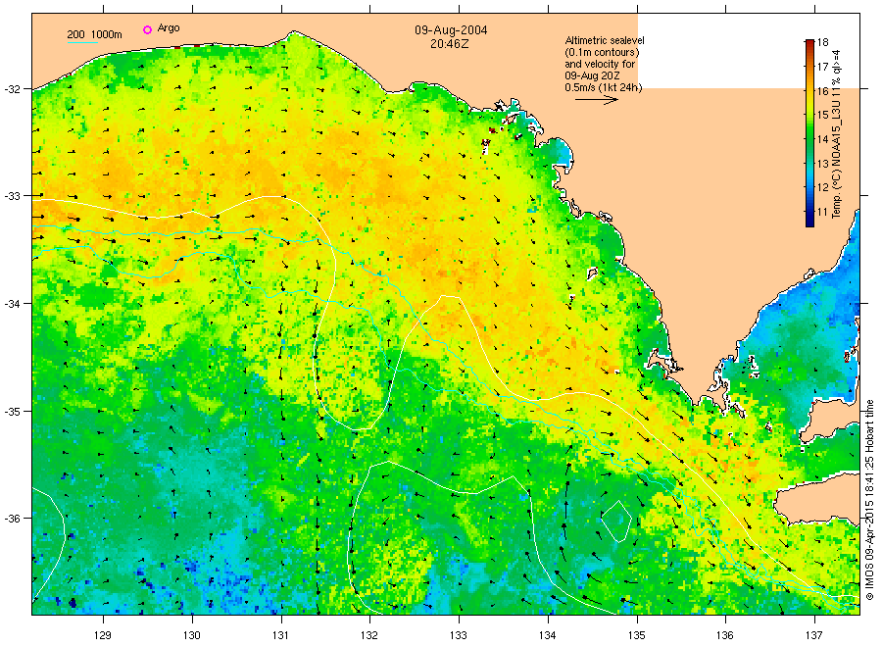Click the color bar value 17
This screenshot has height=647, width=882.
(823, 67)
